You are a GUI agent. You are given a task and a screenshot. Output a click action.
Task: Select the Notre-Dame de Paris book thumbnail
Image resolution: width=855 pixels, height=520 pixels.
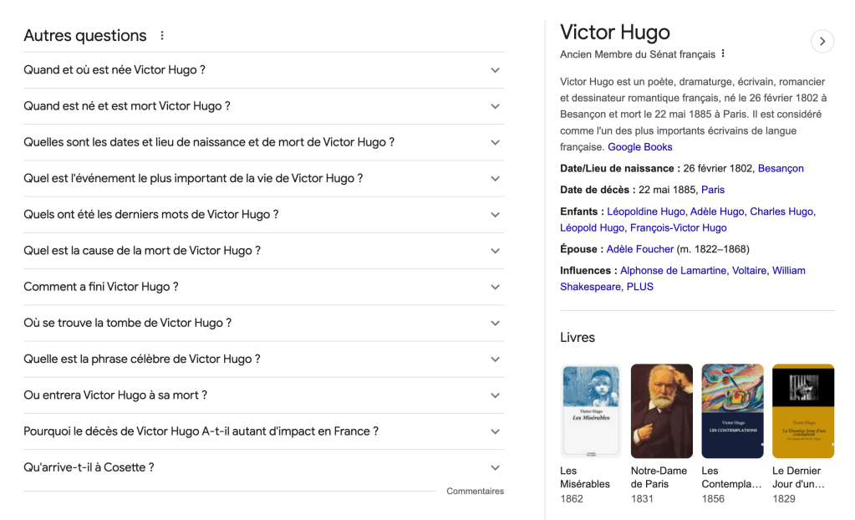(661, 411)
